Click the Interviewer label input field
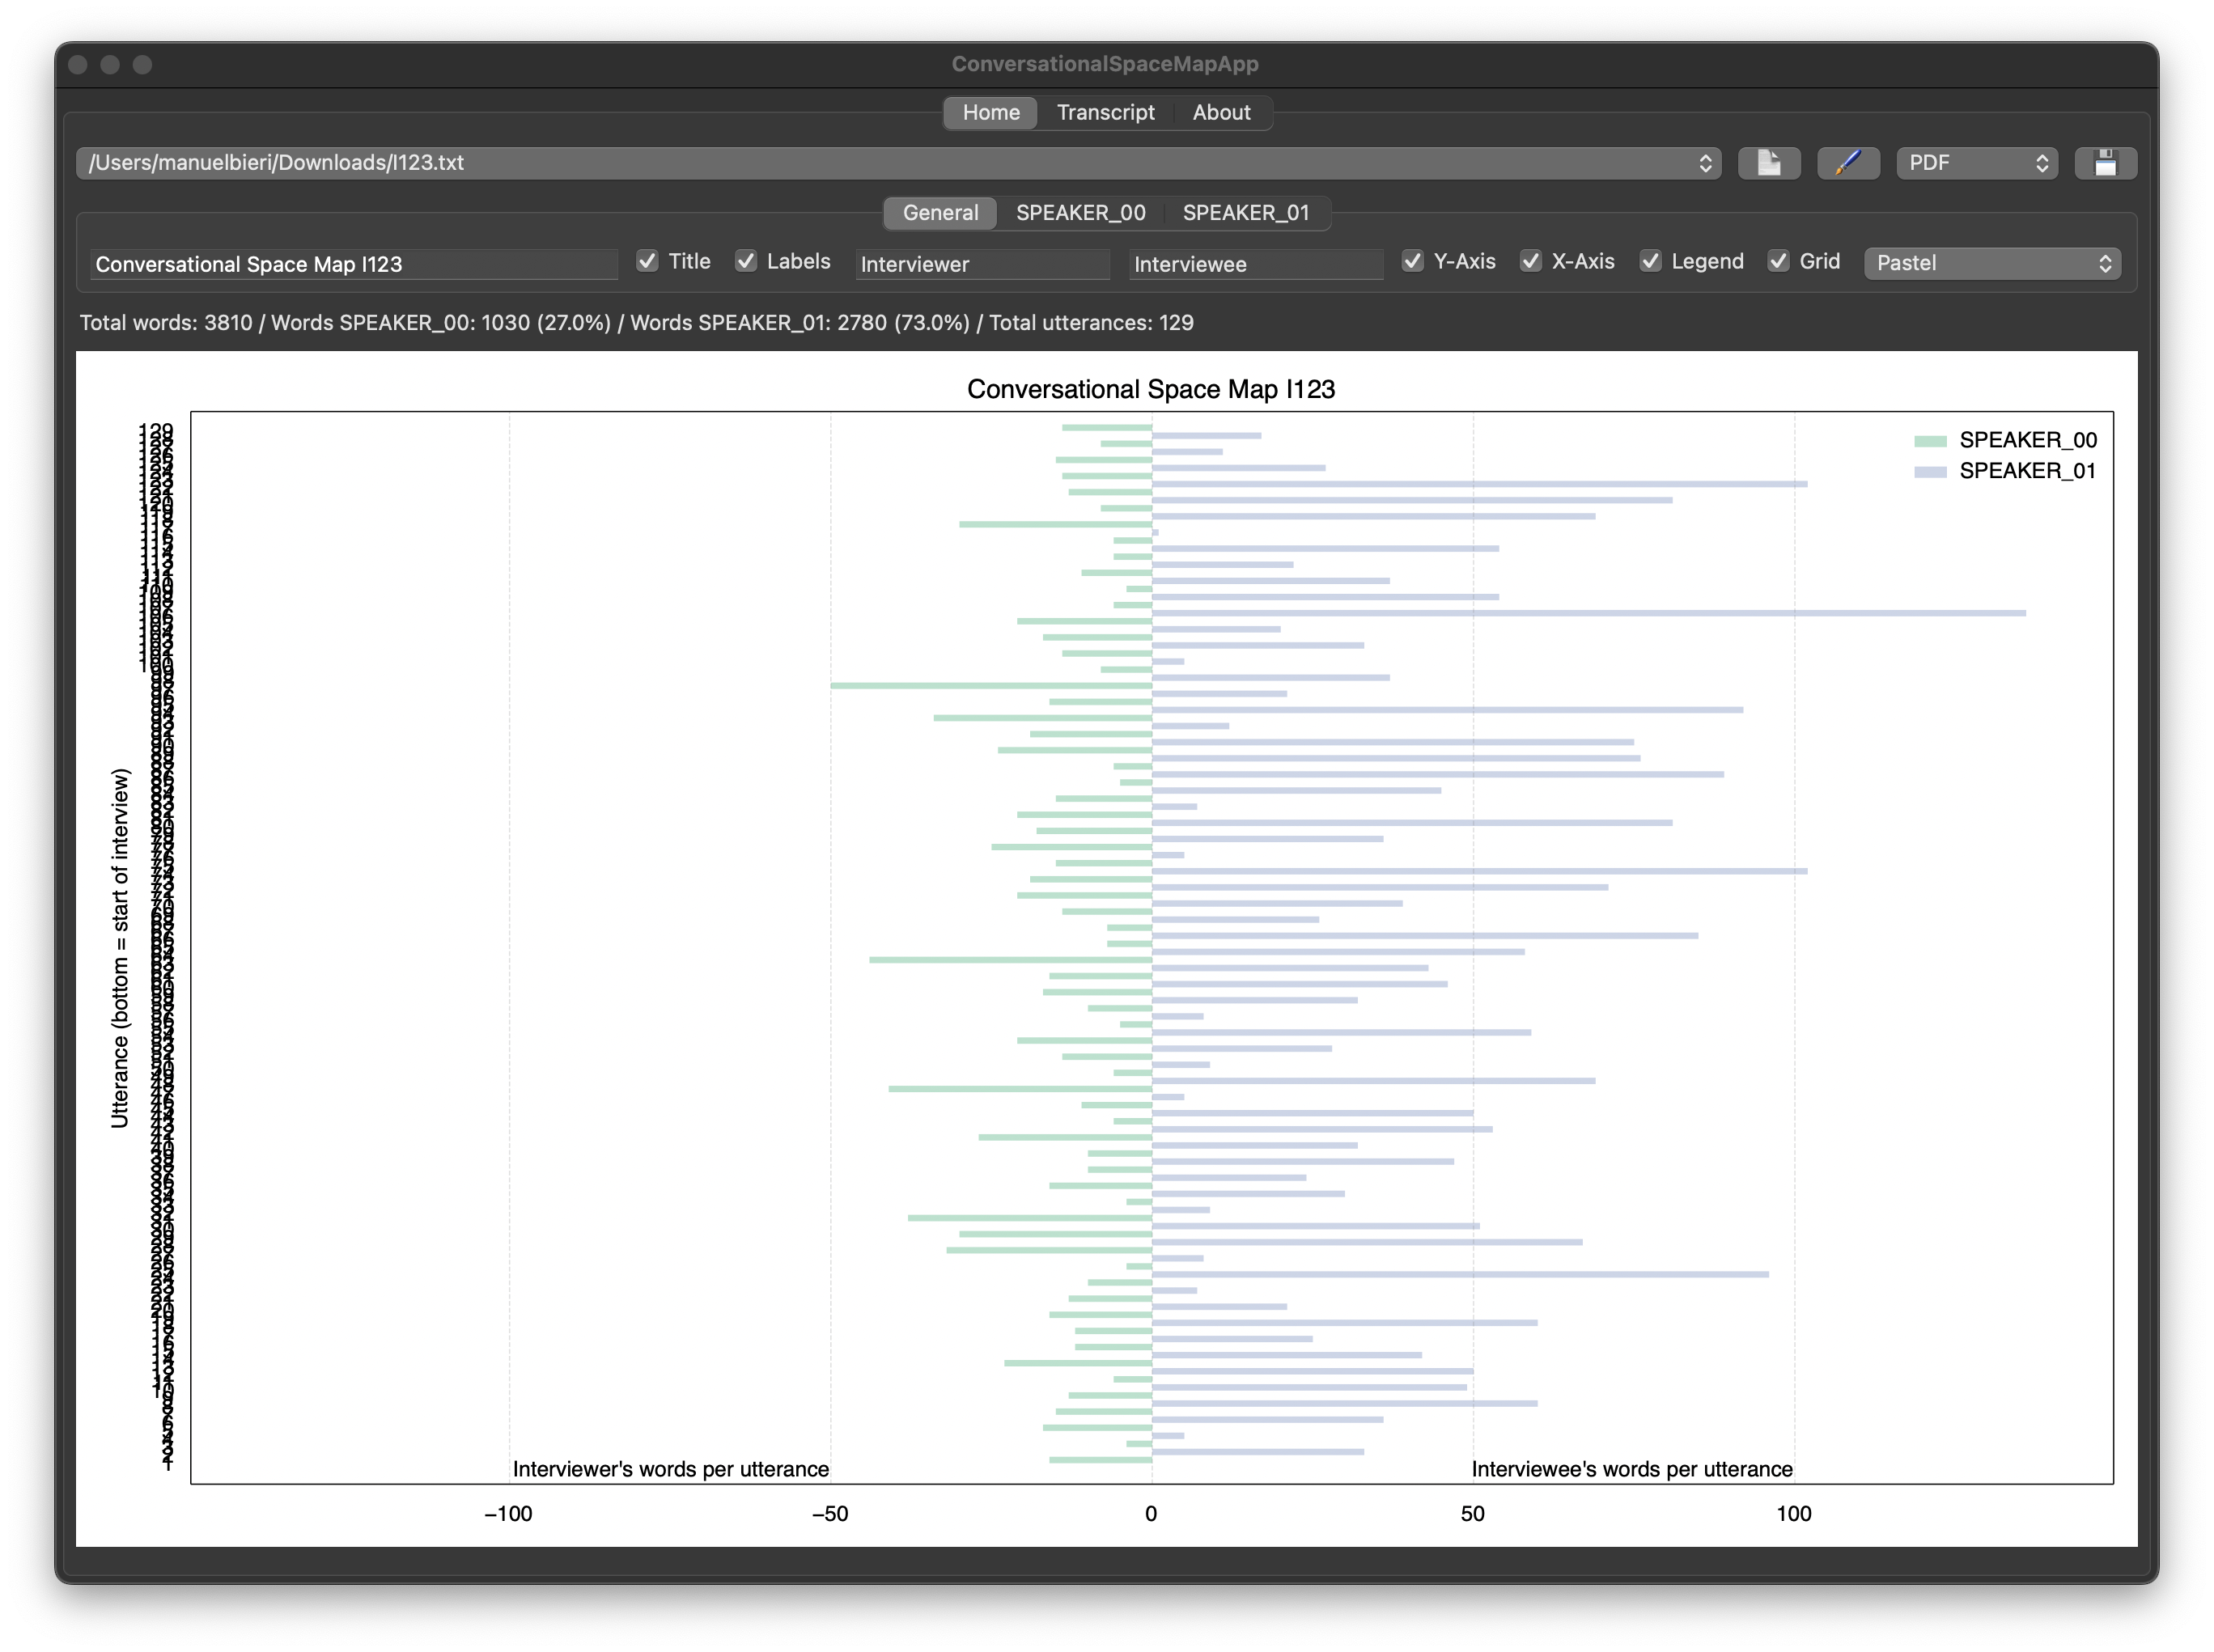 (x=982, y=264)
